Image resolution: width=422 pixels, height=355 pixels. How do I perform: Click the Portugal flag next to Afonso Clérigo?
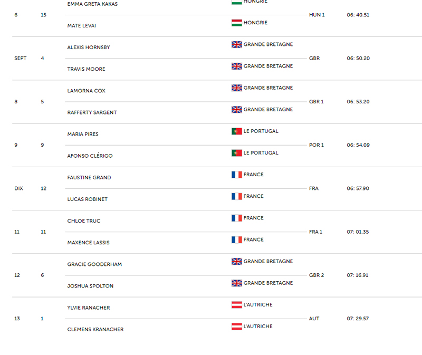pos(236,153)
